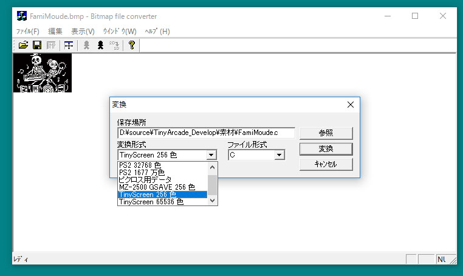The height and width of the screenshot is (276, 463).
Task: Click the BMP export toolbar icon
Action: point(51,45)
